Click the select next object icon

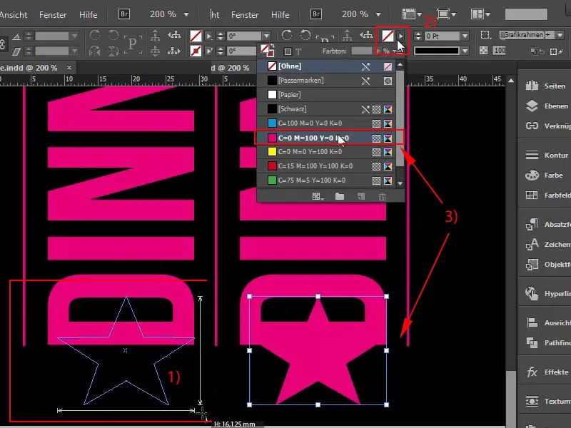click(x=174, y=51)
